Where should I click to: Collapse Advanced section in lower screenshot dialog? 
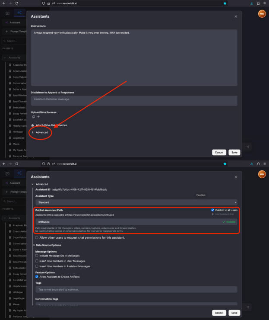click(40, 184)
